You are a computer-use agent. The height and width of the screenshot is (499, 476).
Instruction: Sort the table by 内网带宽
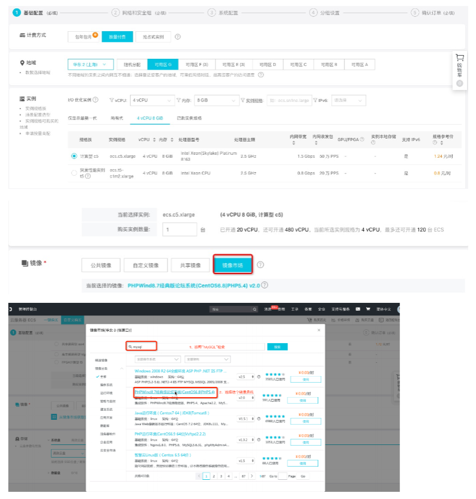pyautogui.click(x=294, y=143)
